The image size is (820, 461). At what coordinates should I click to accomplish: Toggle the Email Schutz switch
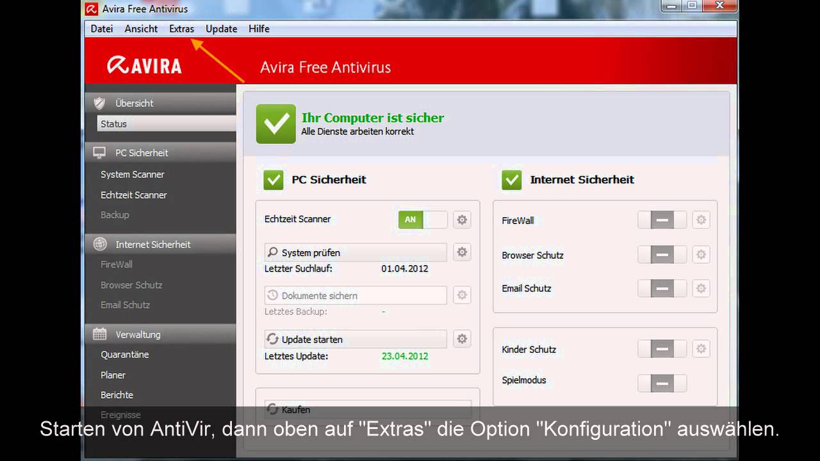tap(662, 289)
